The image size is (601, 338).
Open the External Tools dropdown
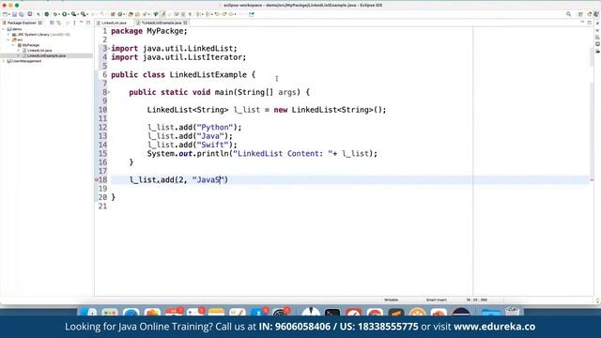(x=87, y=14)
